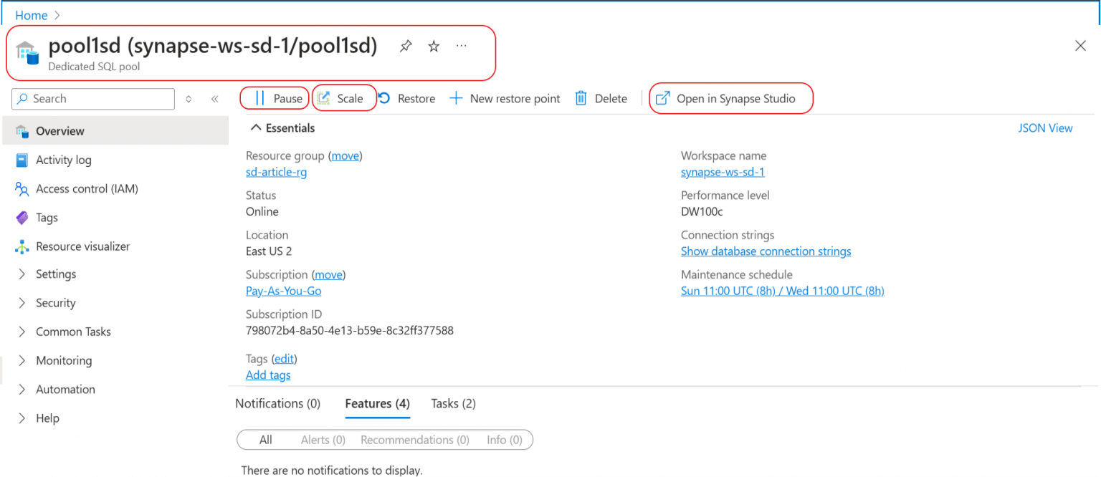The width and height of the screenshot is (1101, 477).
Task: Create a New restore point
Action: 505,99
